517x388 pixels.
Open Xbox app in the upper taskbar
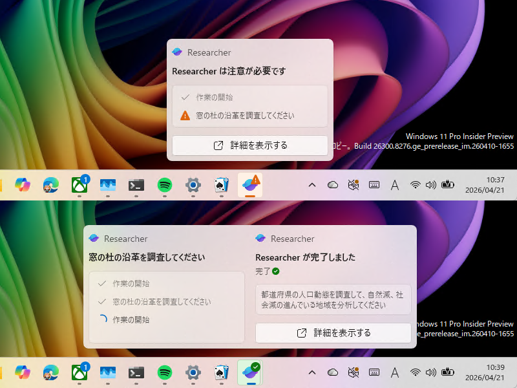[79, 185]
